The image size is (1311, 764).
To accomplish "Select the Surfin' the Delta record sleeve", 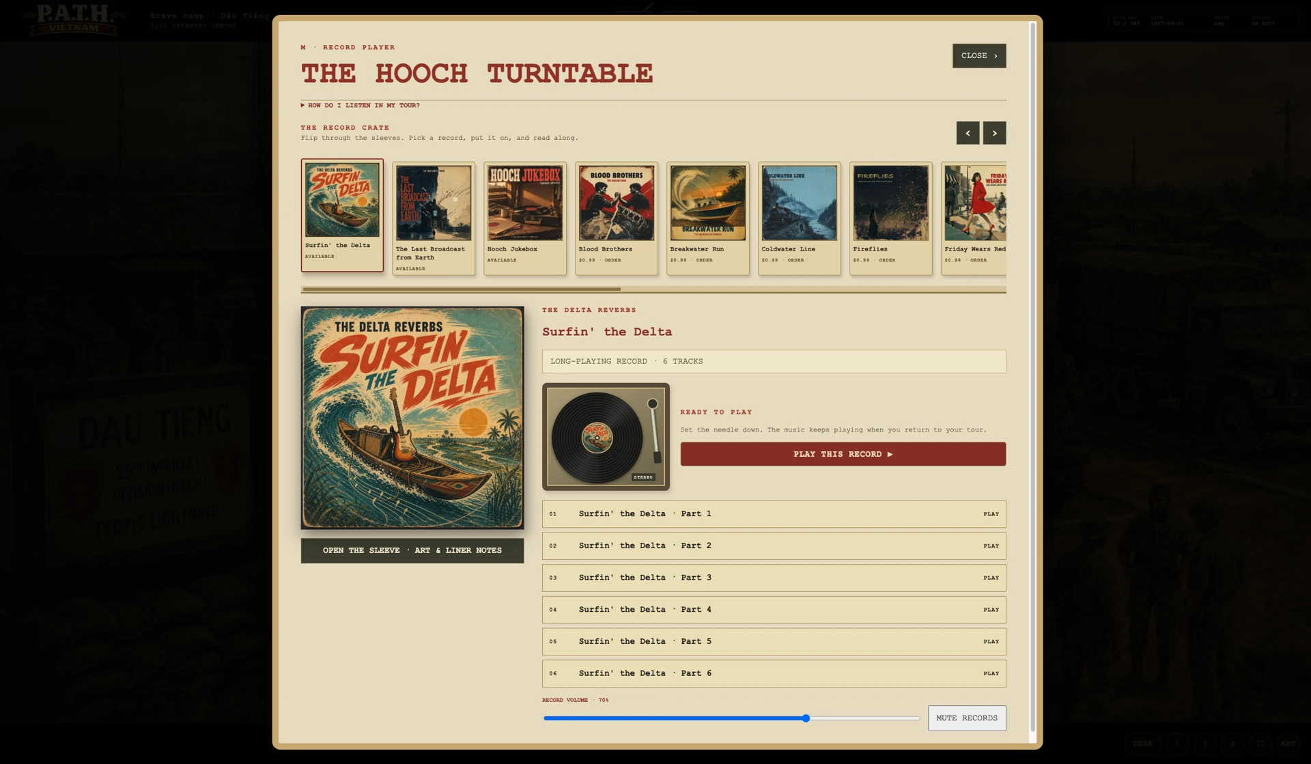I will tap(342, 215).
